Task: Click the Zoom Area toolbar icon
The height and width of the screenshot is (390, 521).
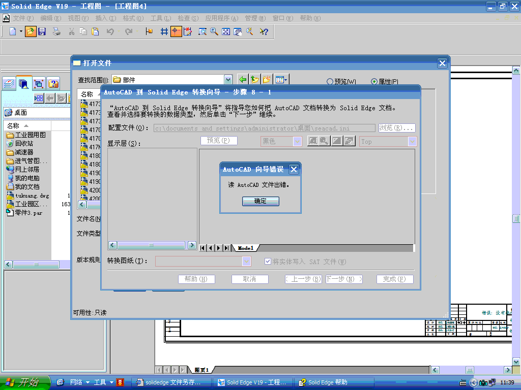Action: (x=202, y=31)
